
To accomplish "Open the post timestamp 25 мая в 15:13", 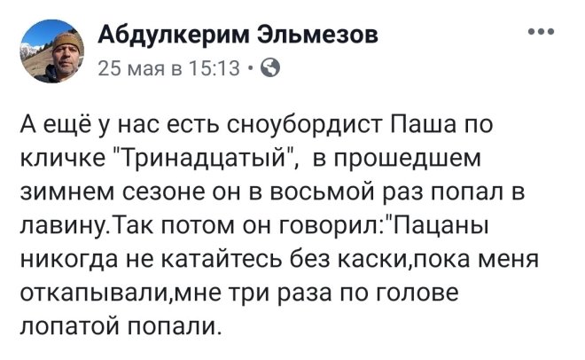I will pyautogui.click(x=168, y=68).
